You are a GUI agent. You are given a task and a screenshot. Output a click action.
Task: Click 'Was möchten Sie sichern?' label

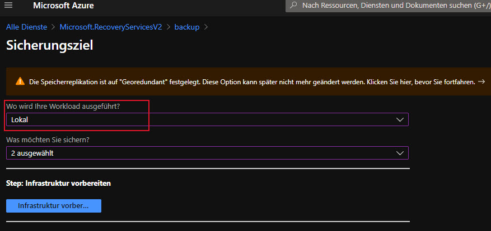48,140
